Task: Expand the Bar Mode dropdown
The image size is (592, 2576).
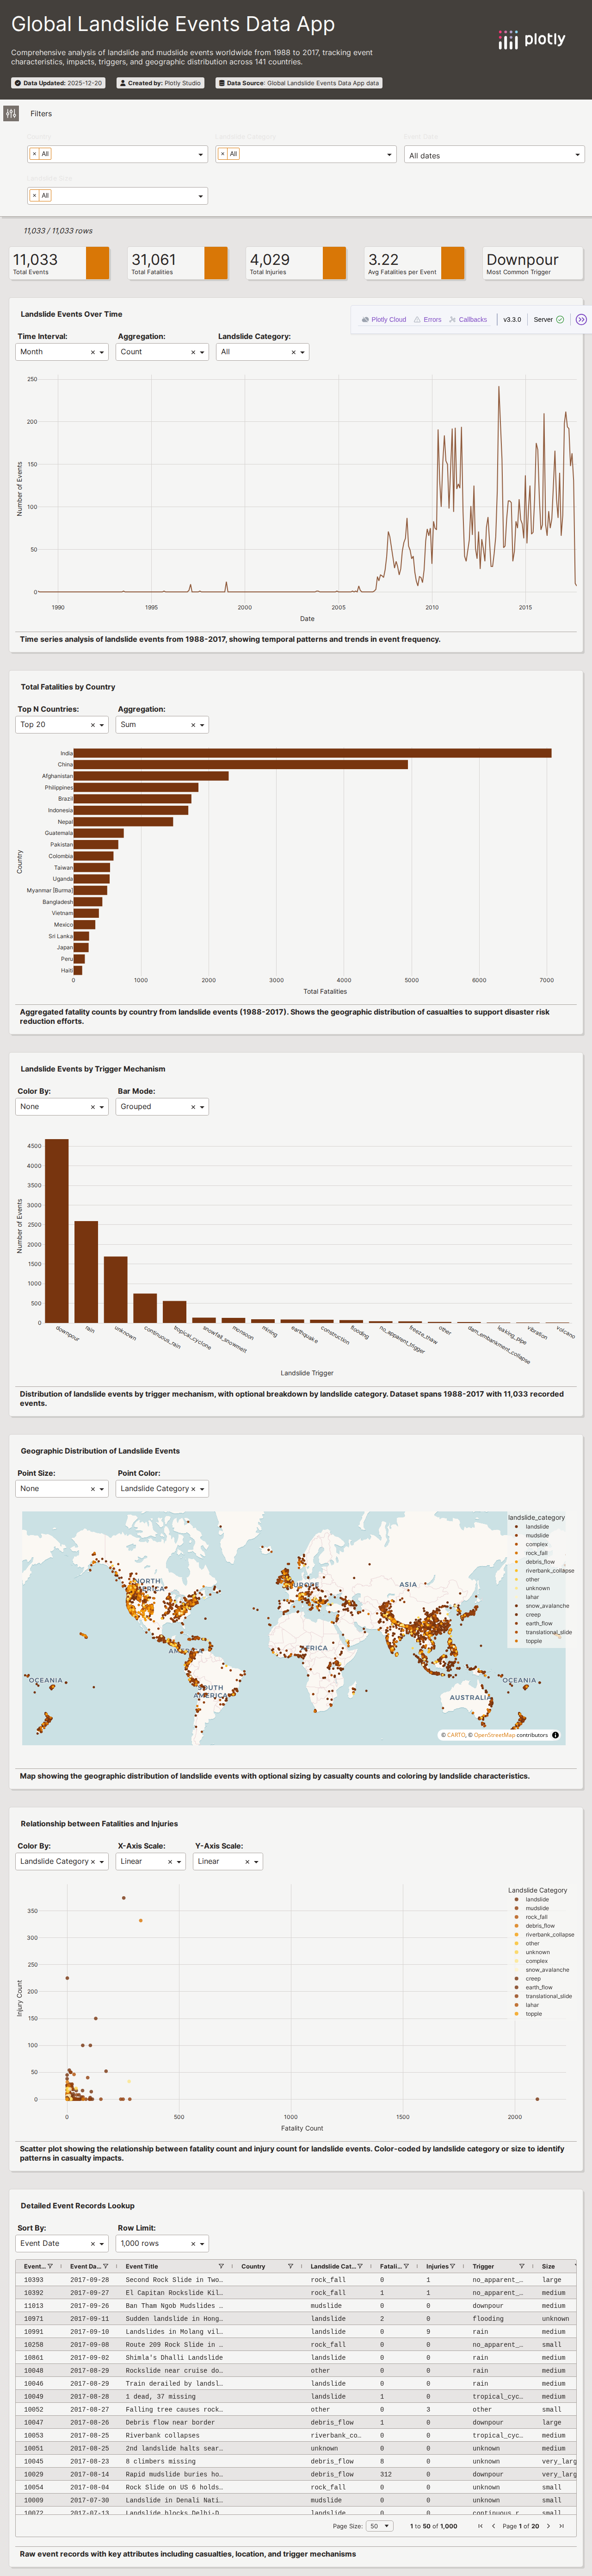Action: (202, 1107)
